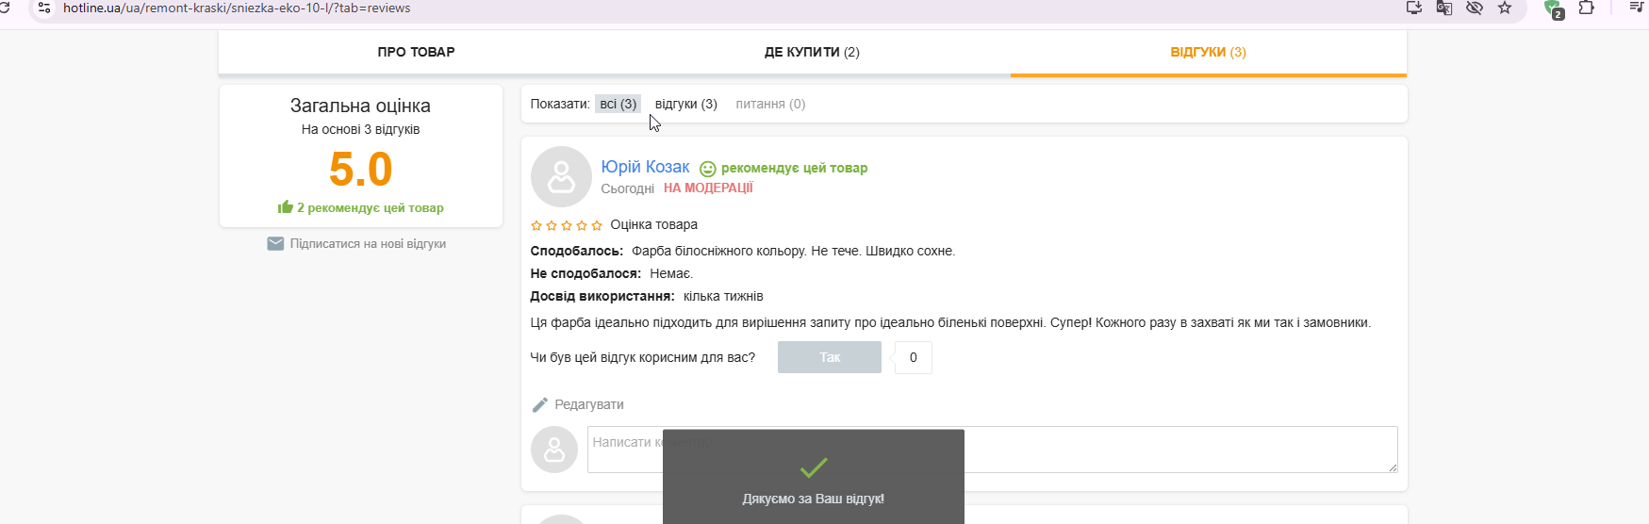Click the Чи був цей відгук корисним question
The image size is (1649, 524).
click(642, 357)
